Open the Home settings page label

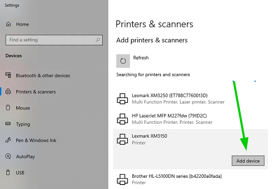click(x=23, y=24)
